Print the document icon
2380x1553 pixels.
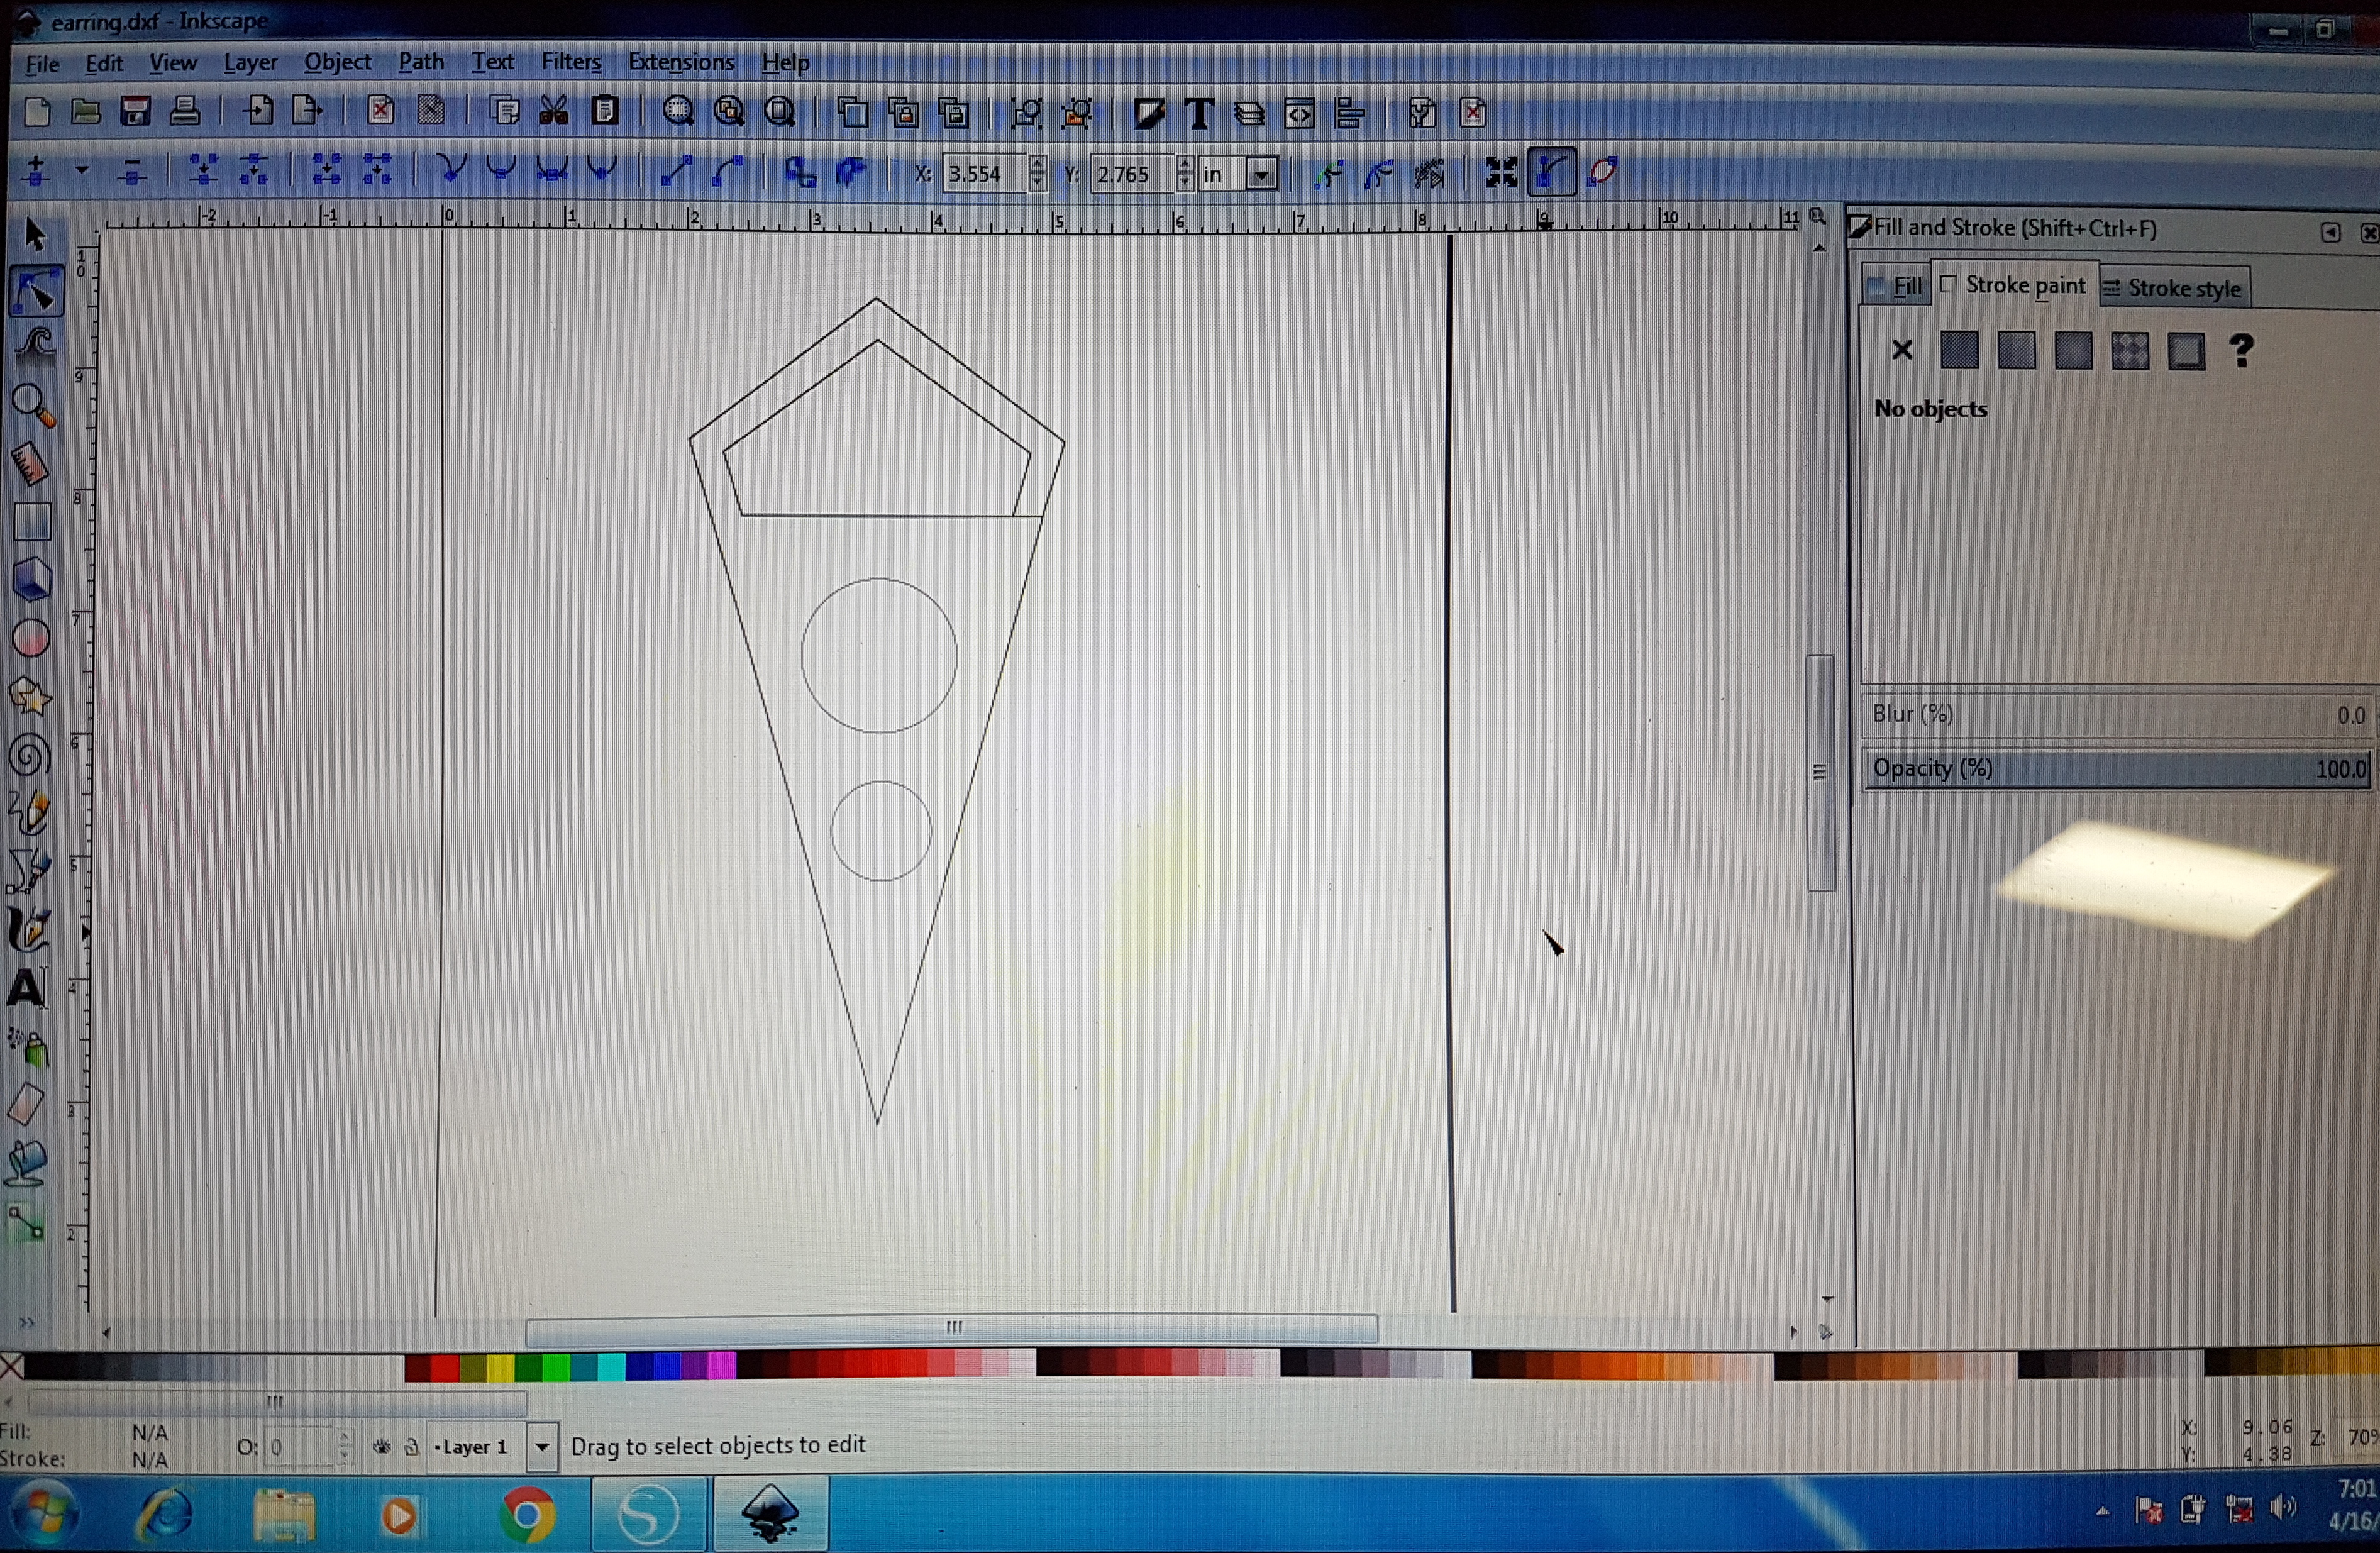click(x=184, y=110)
